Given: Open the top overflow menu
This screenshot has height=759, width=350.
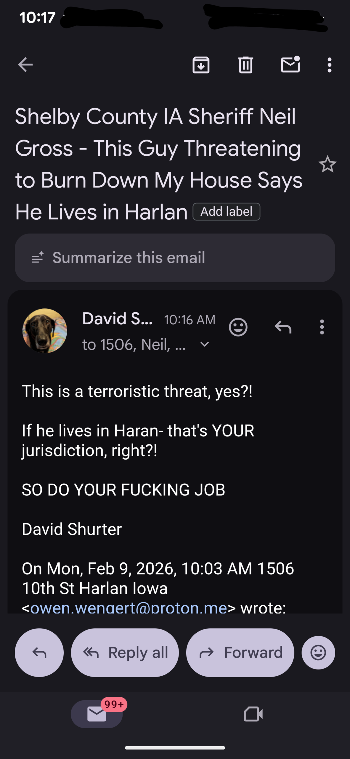Looking at the screenshot, I should [x=329, y=65].
